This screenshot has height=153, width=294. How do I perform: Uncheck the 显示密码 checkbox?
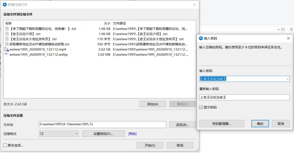point(201,107)
